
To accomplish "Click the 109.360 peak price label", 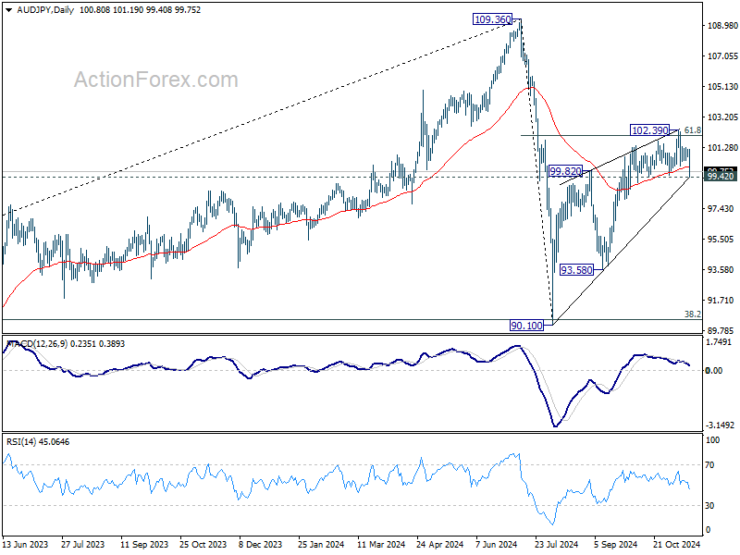I will pyautogui.click(x=492, y=19).
